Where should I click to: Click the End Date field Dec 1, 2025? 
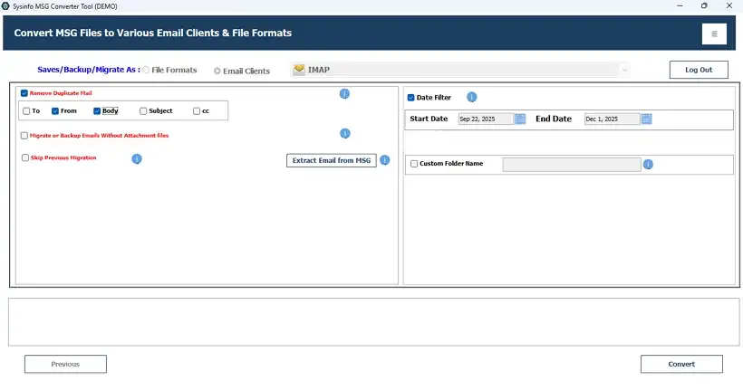[612, 119]
